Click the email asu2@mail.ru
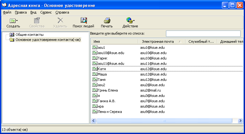This screenshot has width=245, height=134. click(150, 90)
